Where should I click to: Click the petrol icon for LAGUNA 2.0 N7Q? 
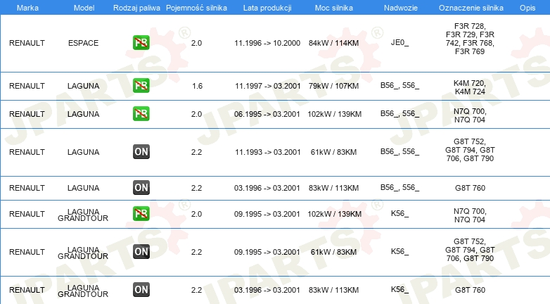141,114
